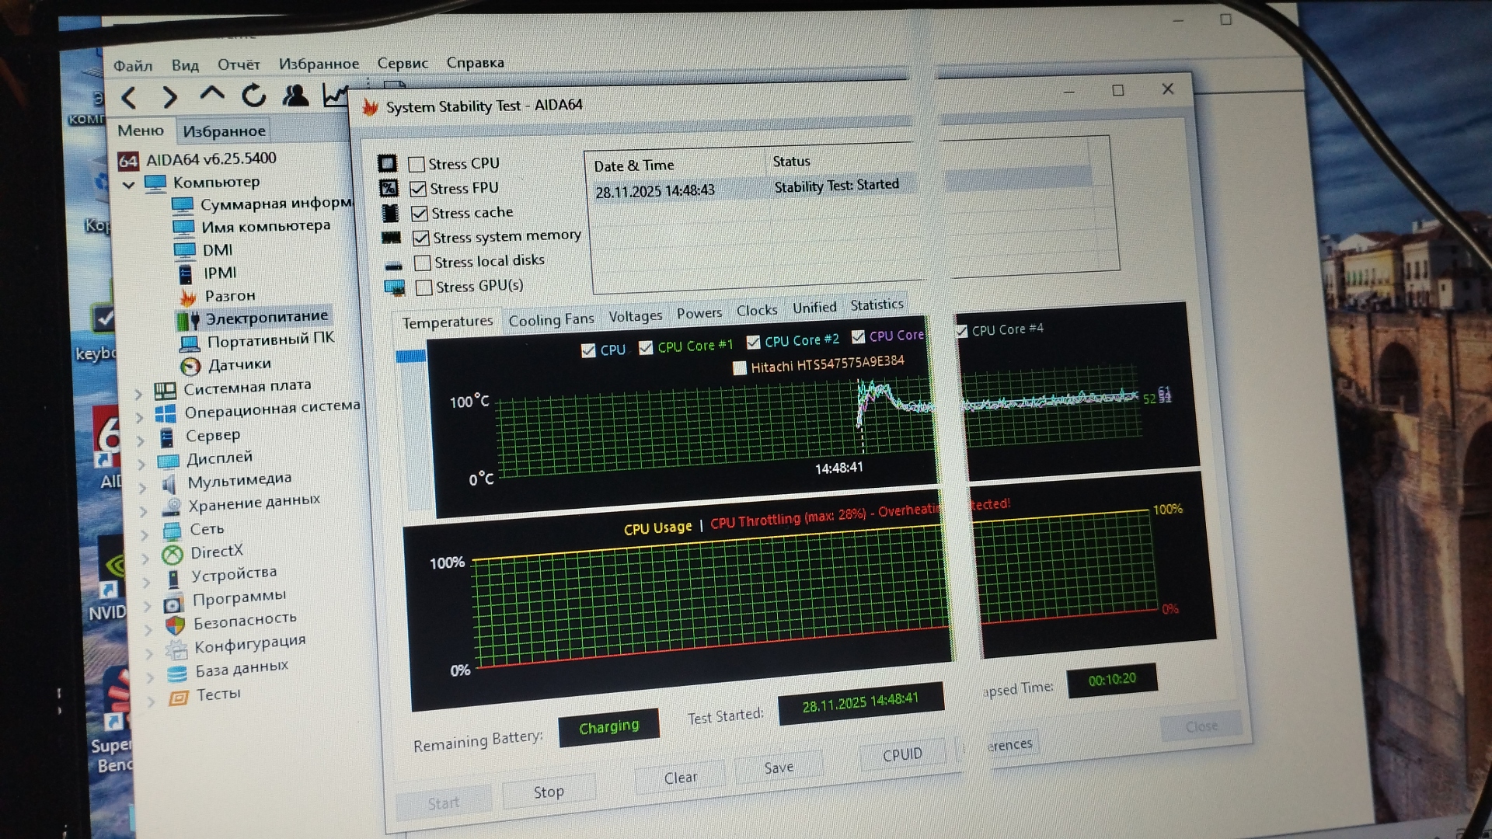Enable the Stress CPU checkbox
Screen dimensions: 1492x839
pos(417,164)
